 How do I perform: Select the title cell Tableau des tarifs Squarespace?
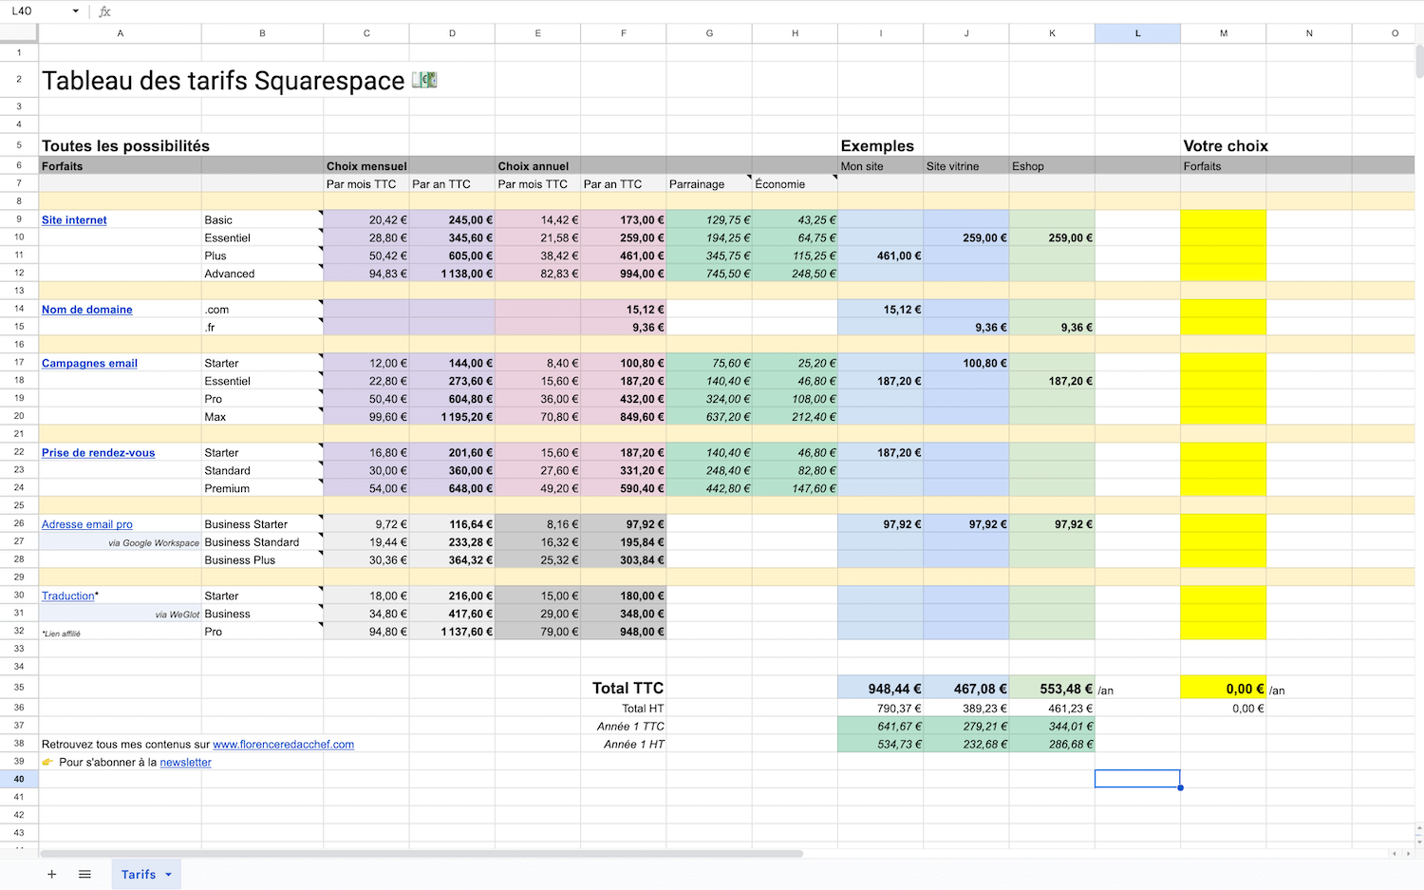[x=121, y=80]
